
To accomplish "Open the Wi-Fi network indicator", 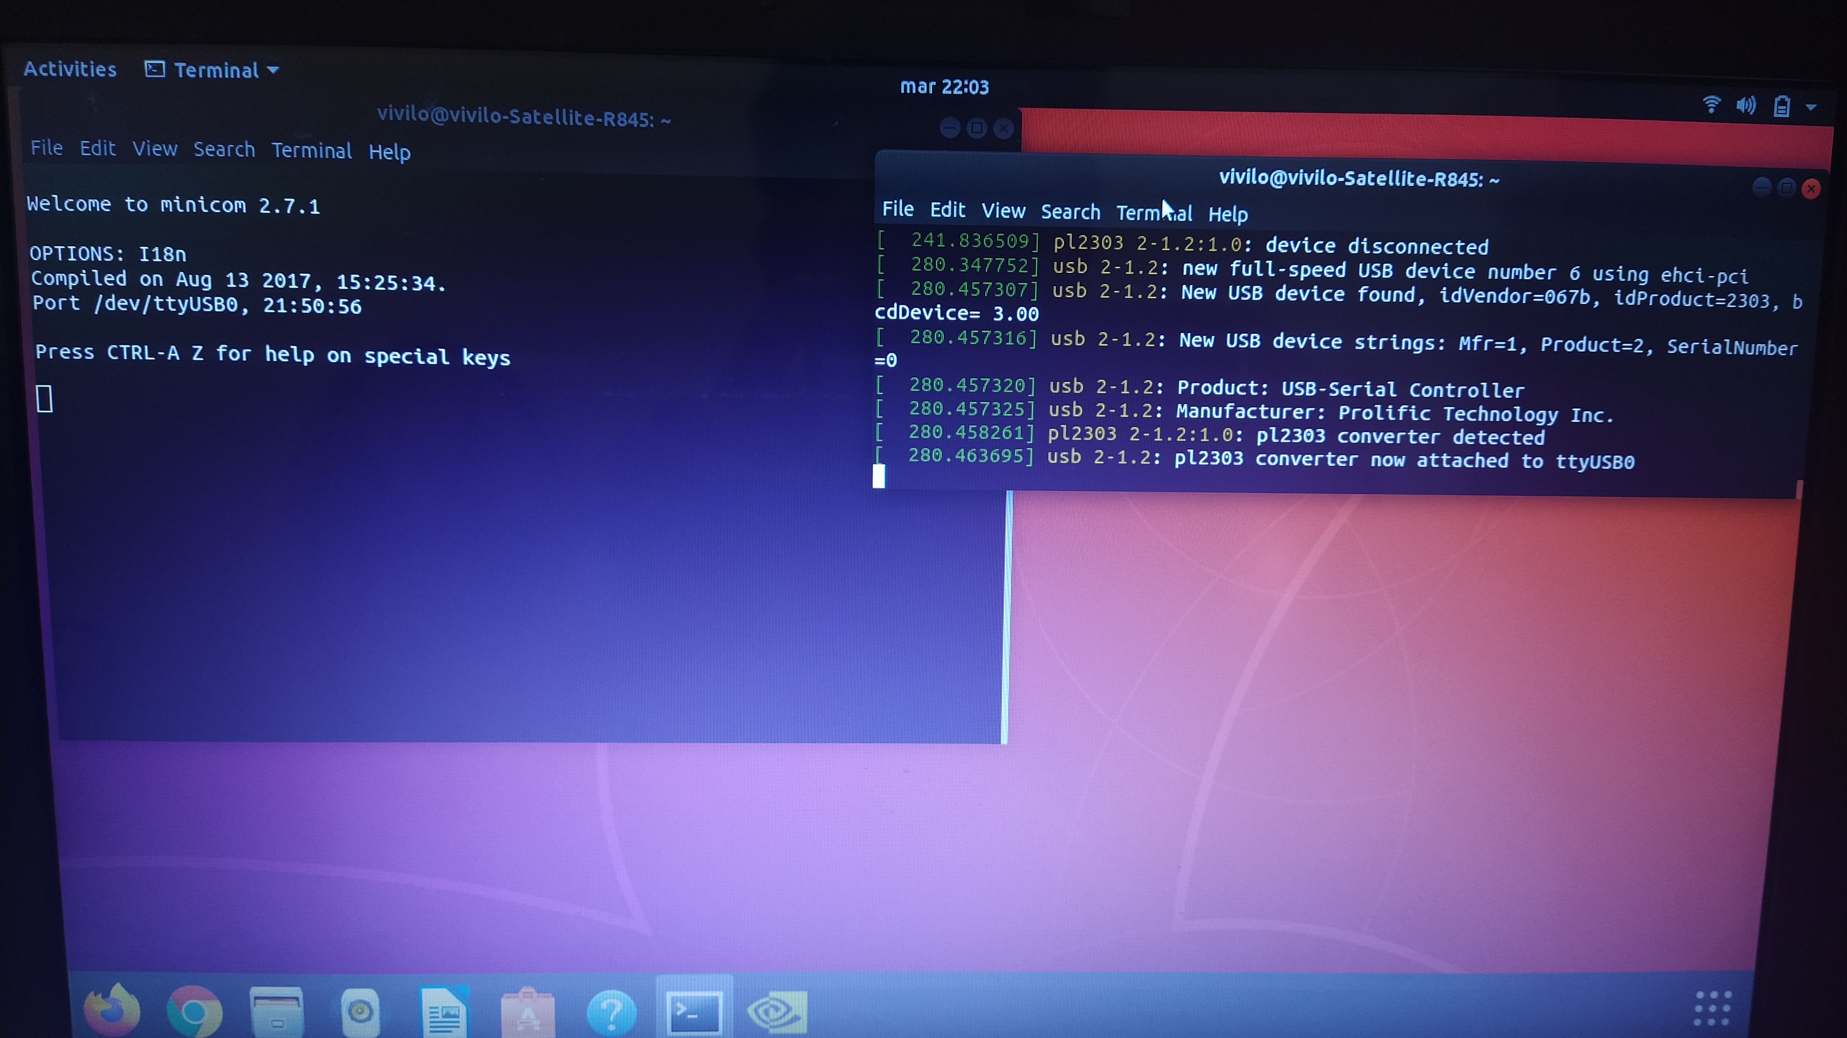I will [x=1712, y=105].
